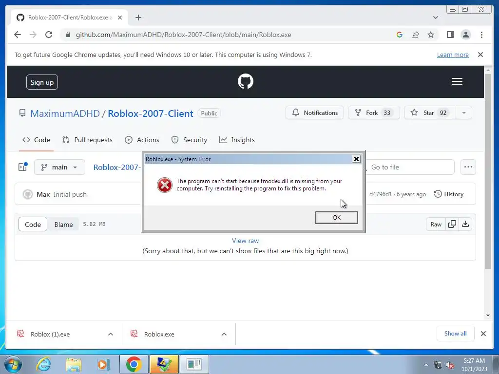This screenshot has width=499, height=374.
Task: Open the Raw file view
Action: coord(436,224)
